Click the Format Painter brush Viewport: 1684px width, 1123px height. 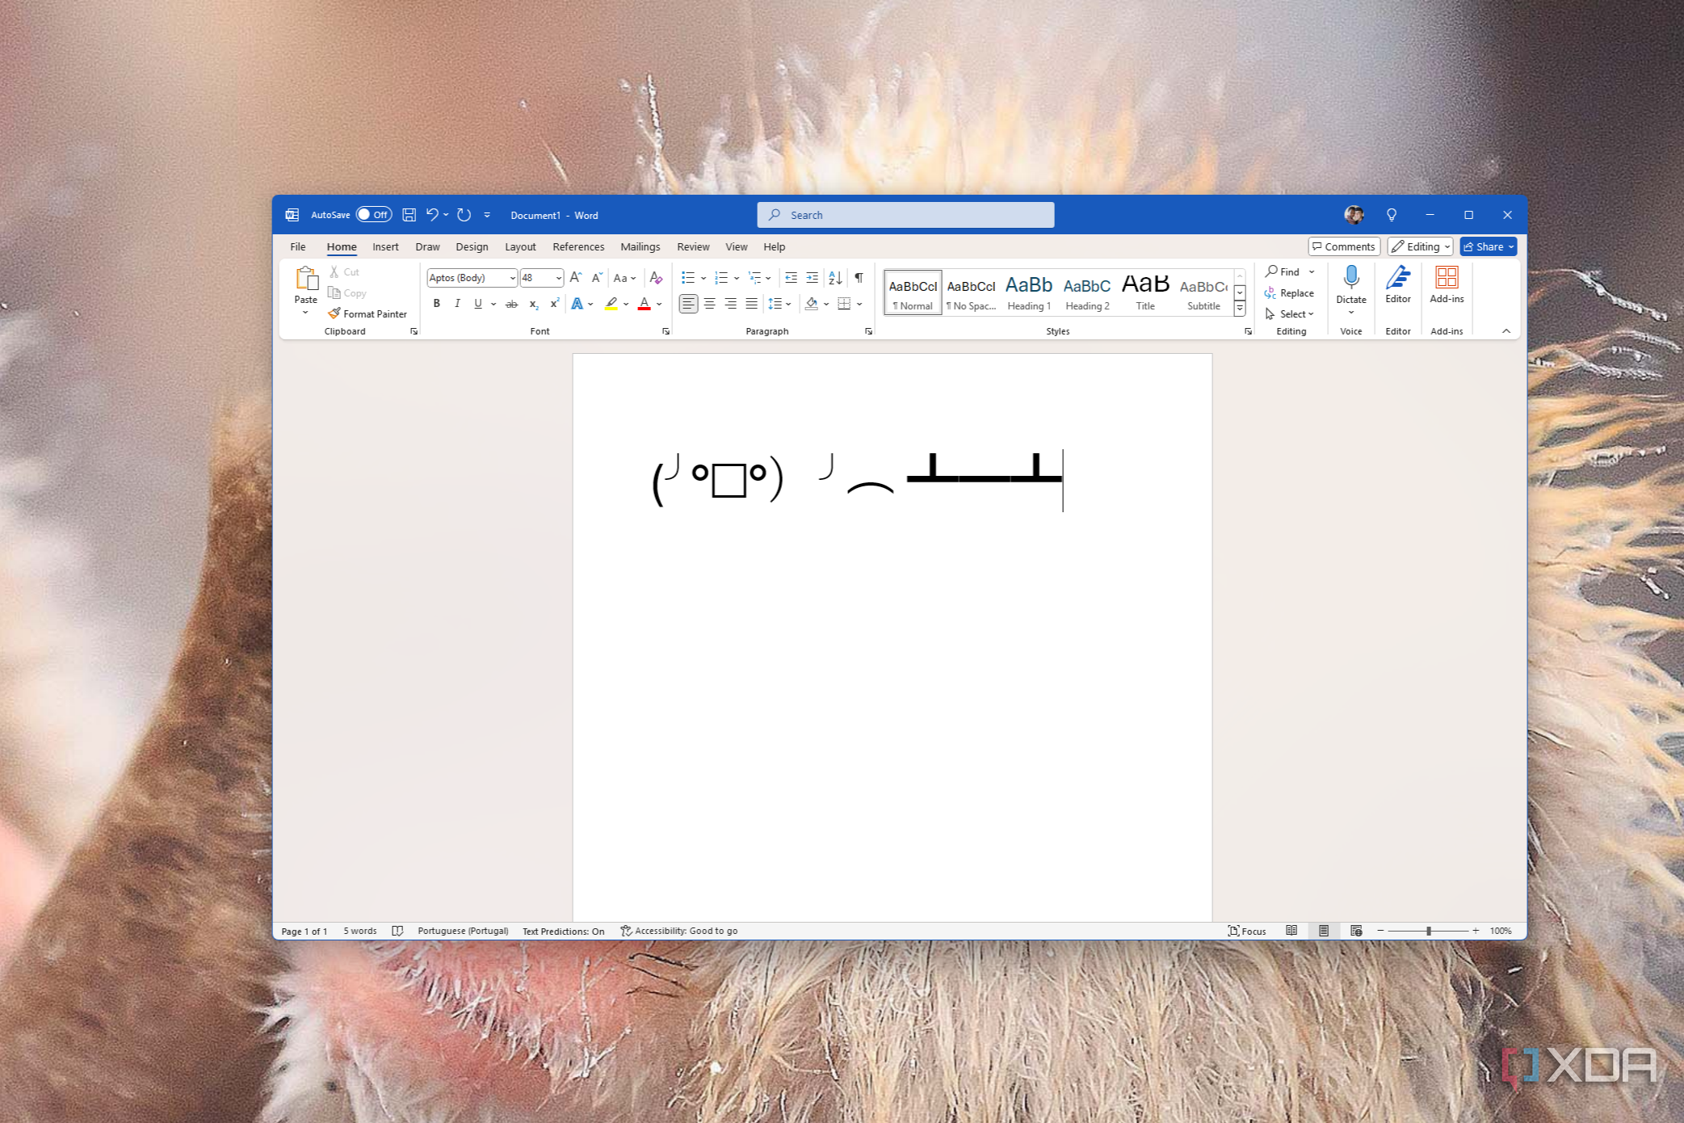click(x=367, y=313)
